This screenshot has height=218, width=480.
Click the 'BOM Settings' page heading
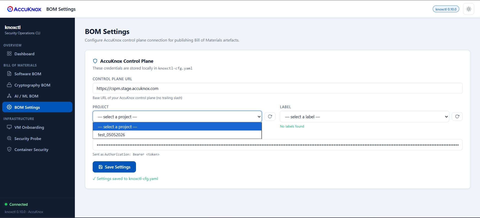point(107,32)
